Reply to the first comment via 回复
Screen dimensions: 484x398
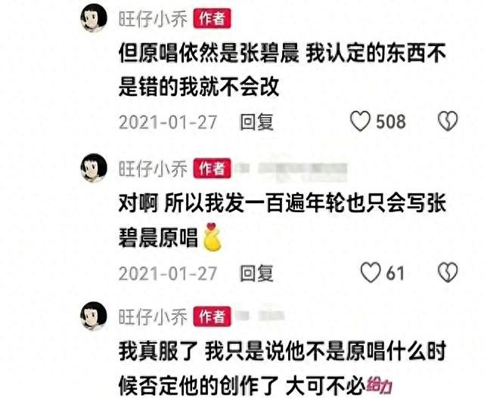click(257, 122)
